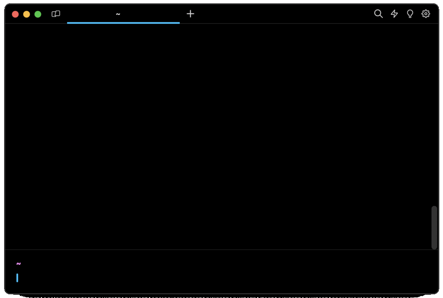Click the lightning bolt icon
443x298 pixels.
click(x=394, y=14)
